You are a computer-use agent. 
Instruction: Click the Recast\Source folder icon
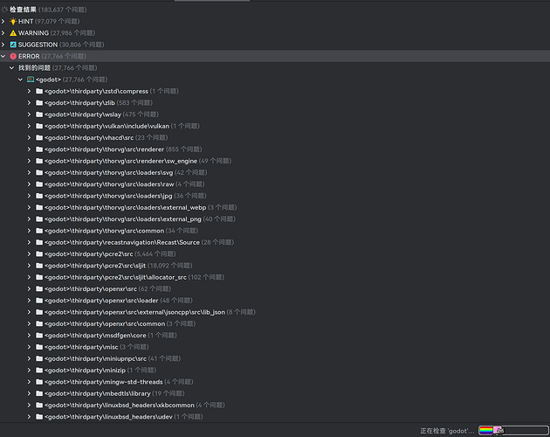(39, 242)
